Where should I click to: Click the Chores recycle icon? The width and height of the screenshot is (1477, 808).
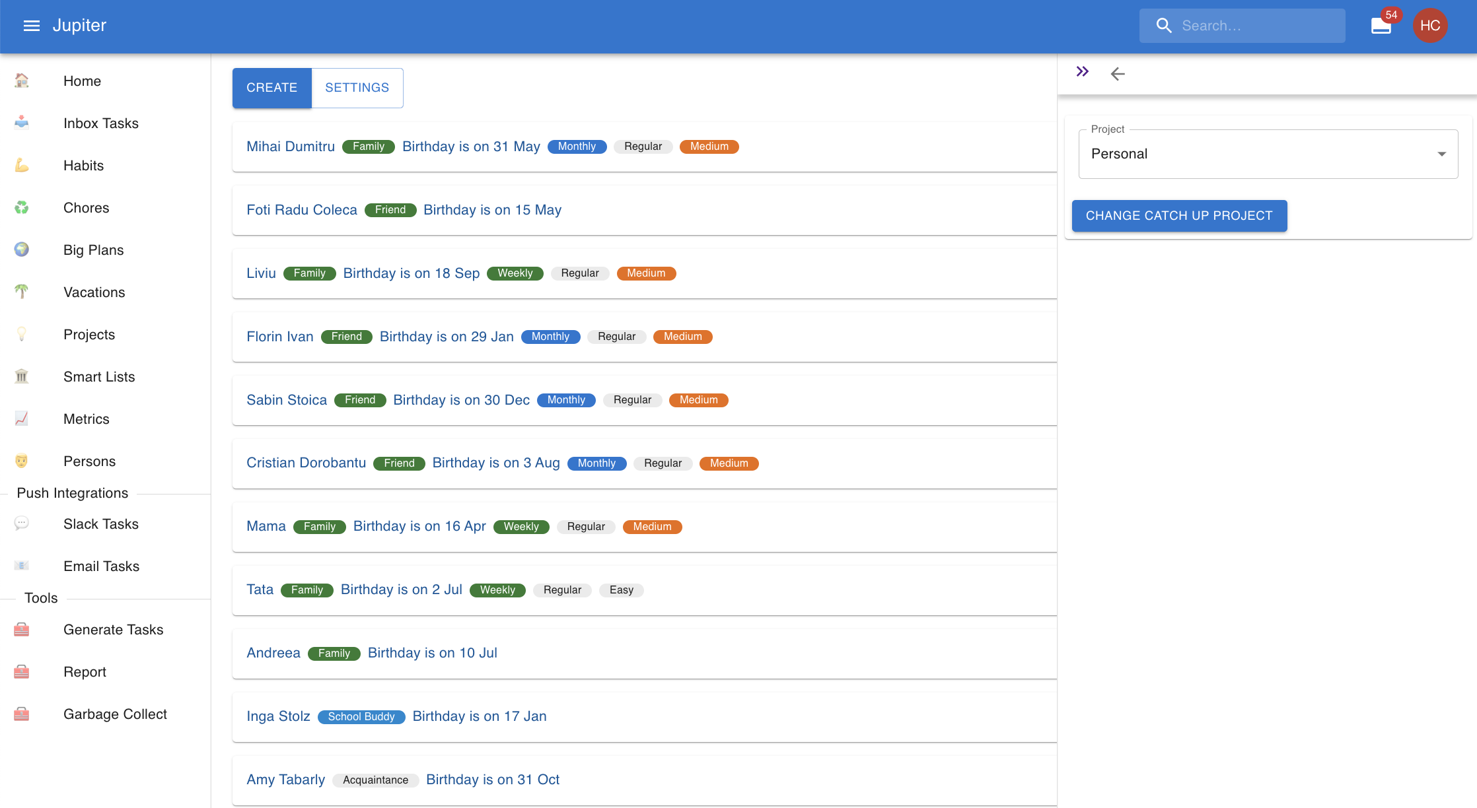22,207
